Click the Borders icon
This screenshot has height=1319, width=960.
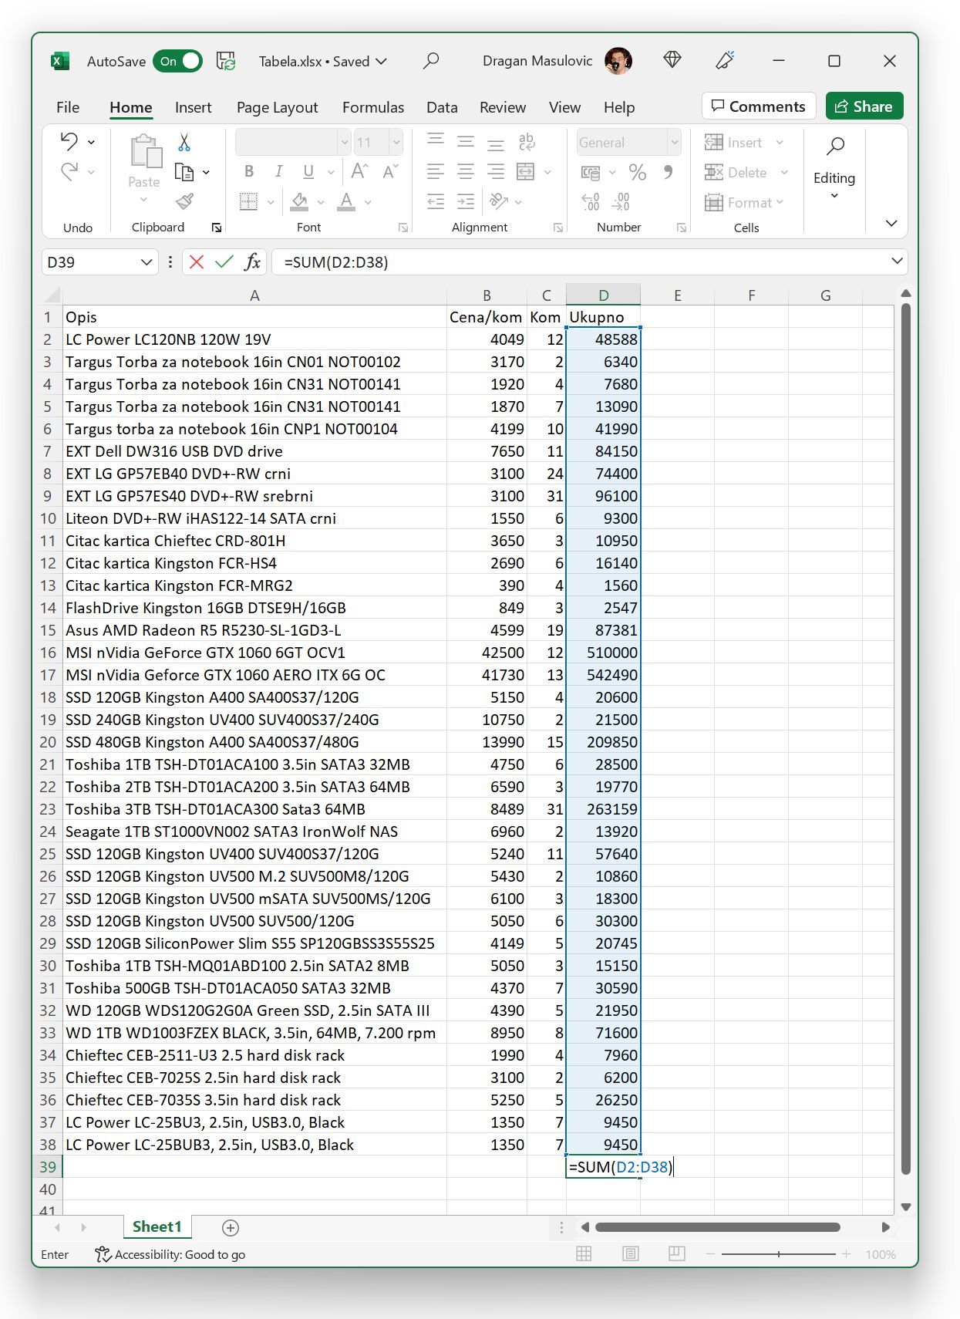(248, 202)
